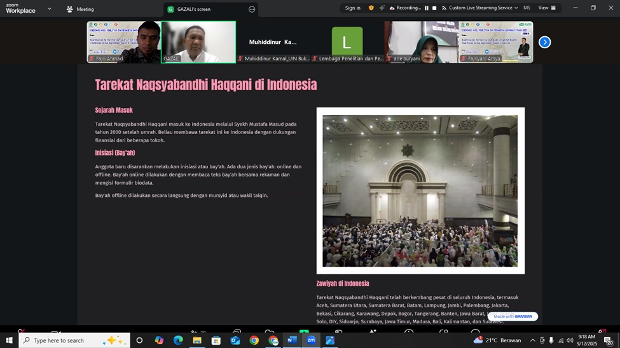Click the Sign in button

(352, 8)
